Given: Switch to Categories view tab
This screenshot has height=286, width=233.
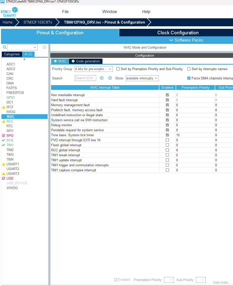Looking at the screenshot, I should click(x=12, y=54).
